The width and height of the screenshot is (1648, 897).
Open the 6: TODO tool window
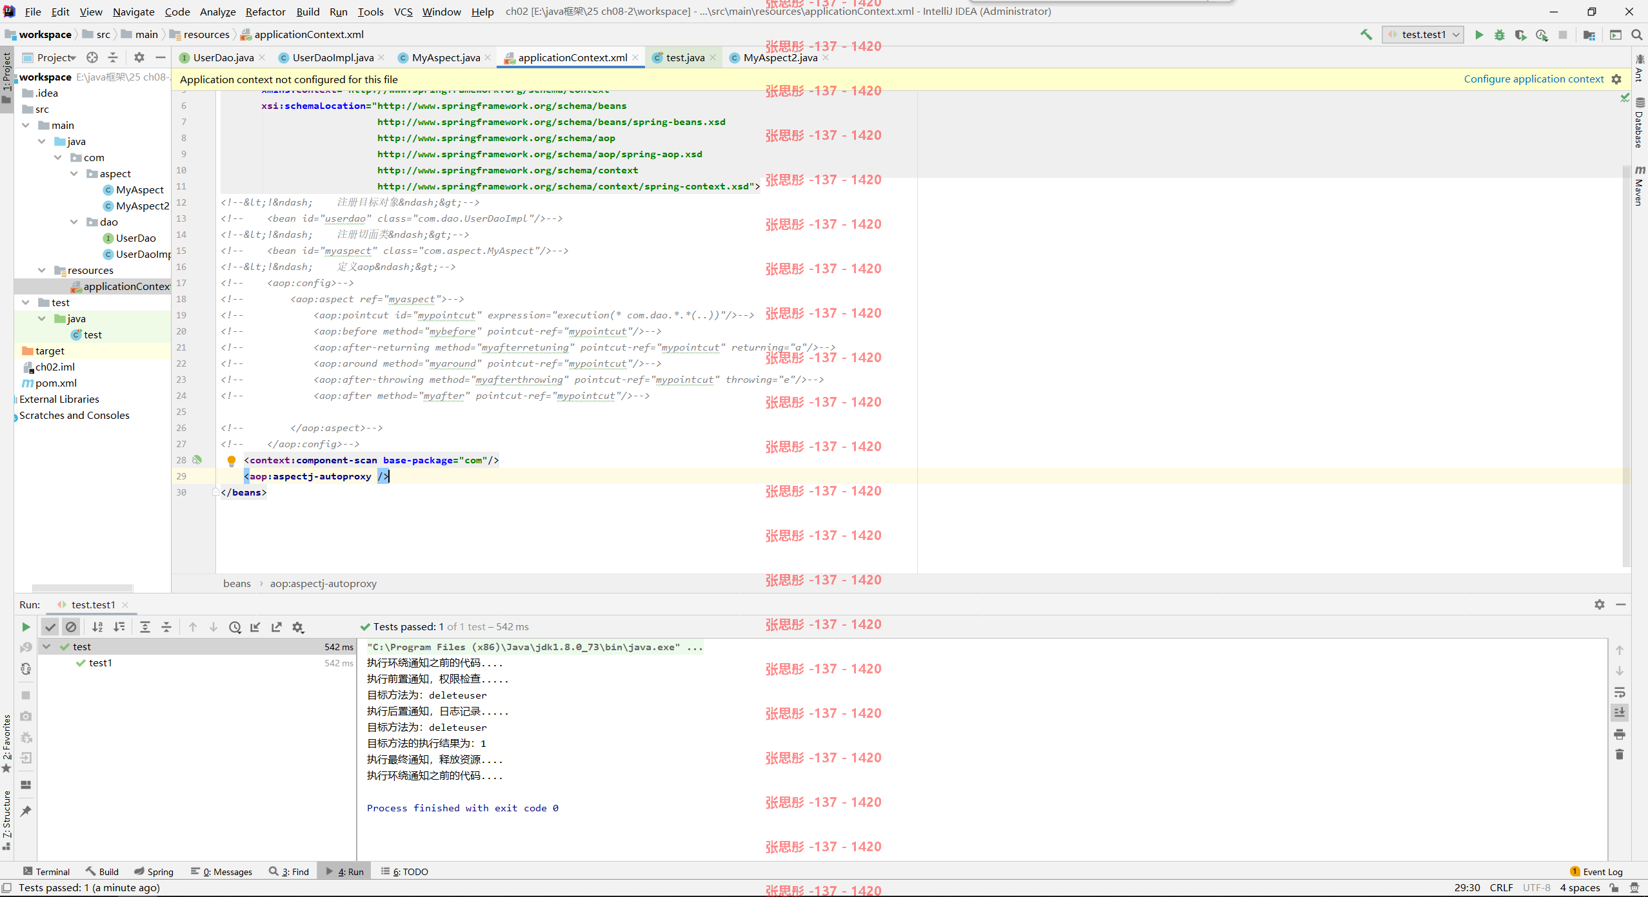click(x=405, y=872)
